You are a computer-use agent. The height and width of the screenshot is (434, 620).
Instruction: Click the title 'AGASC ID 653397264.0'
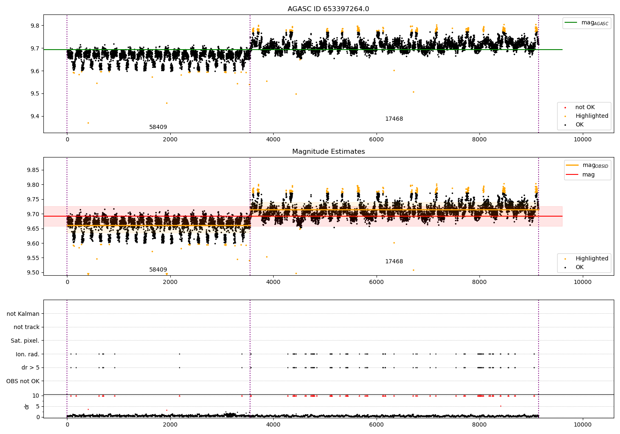pyautogui.click(x=328, y=9)
